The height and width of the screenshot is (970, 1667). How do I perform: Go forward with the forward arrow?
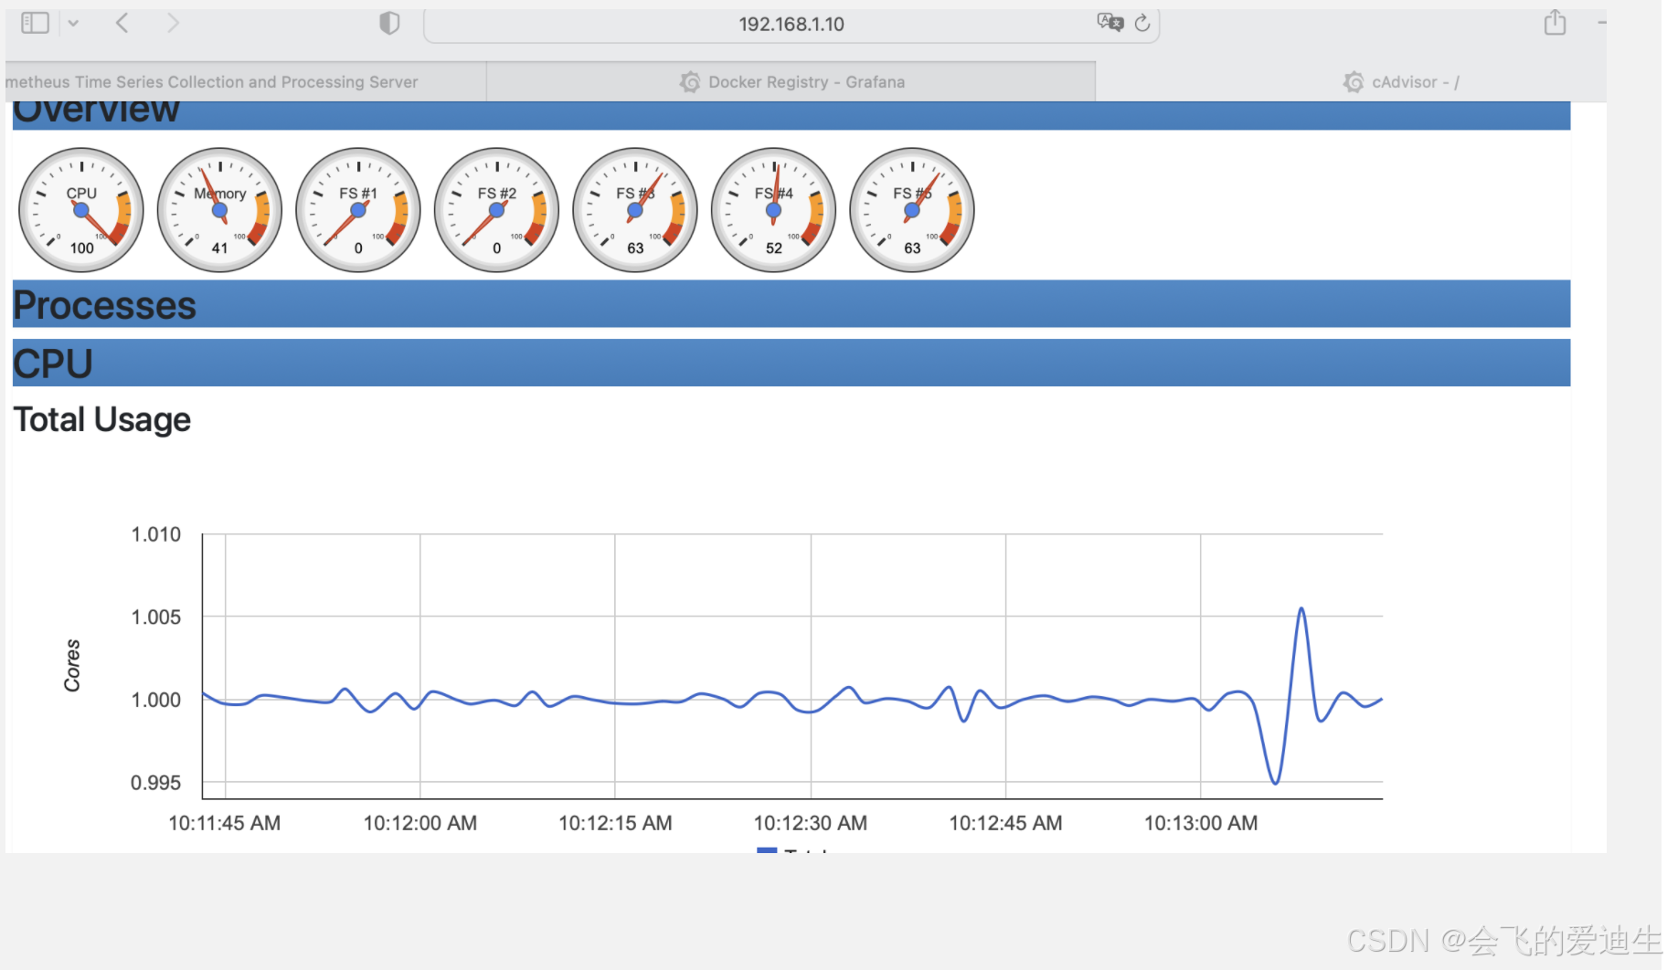point(173,23)
